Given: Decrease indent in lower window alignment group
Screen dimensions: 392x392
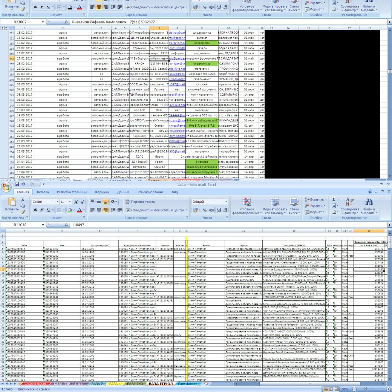Looking at the screenshot, I should click(x=113, y=210).
